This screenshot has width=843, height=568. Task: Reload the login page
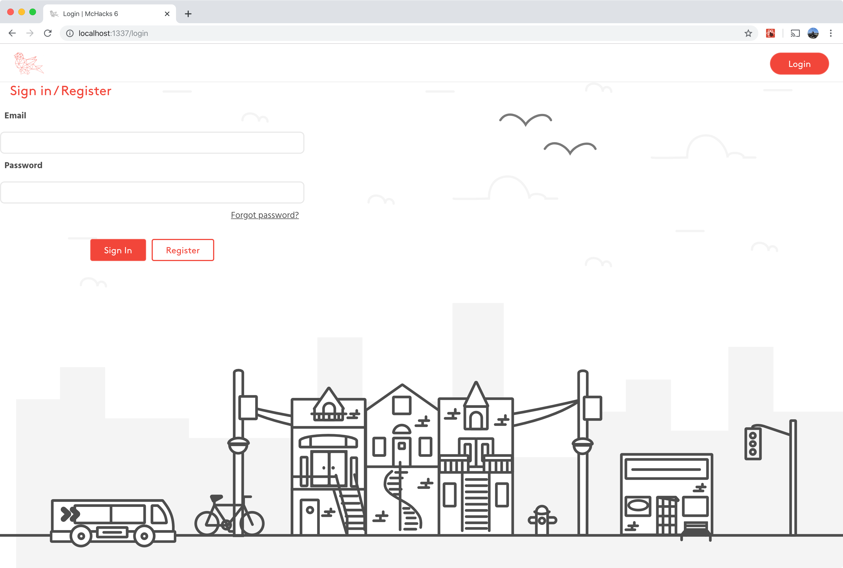tap(48, 33)
